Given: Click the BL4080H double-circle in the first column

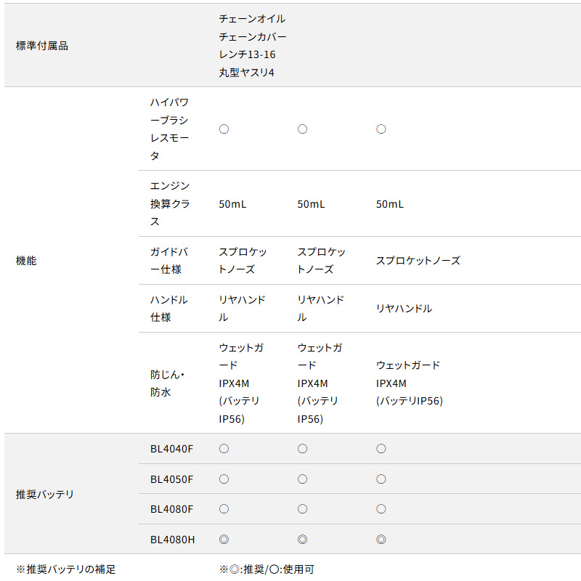Looking at the screenshot, I should coord(224,539).
